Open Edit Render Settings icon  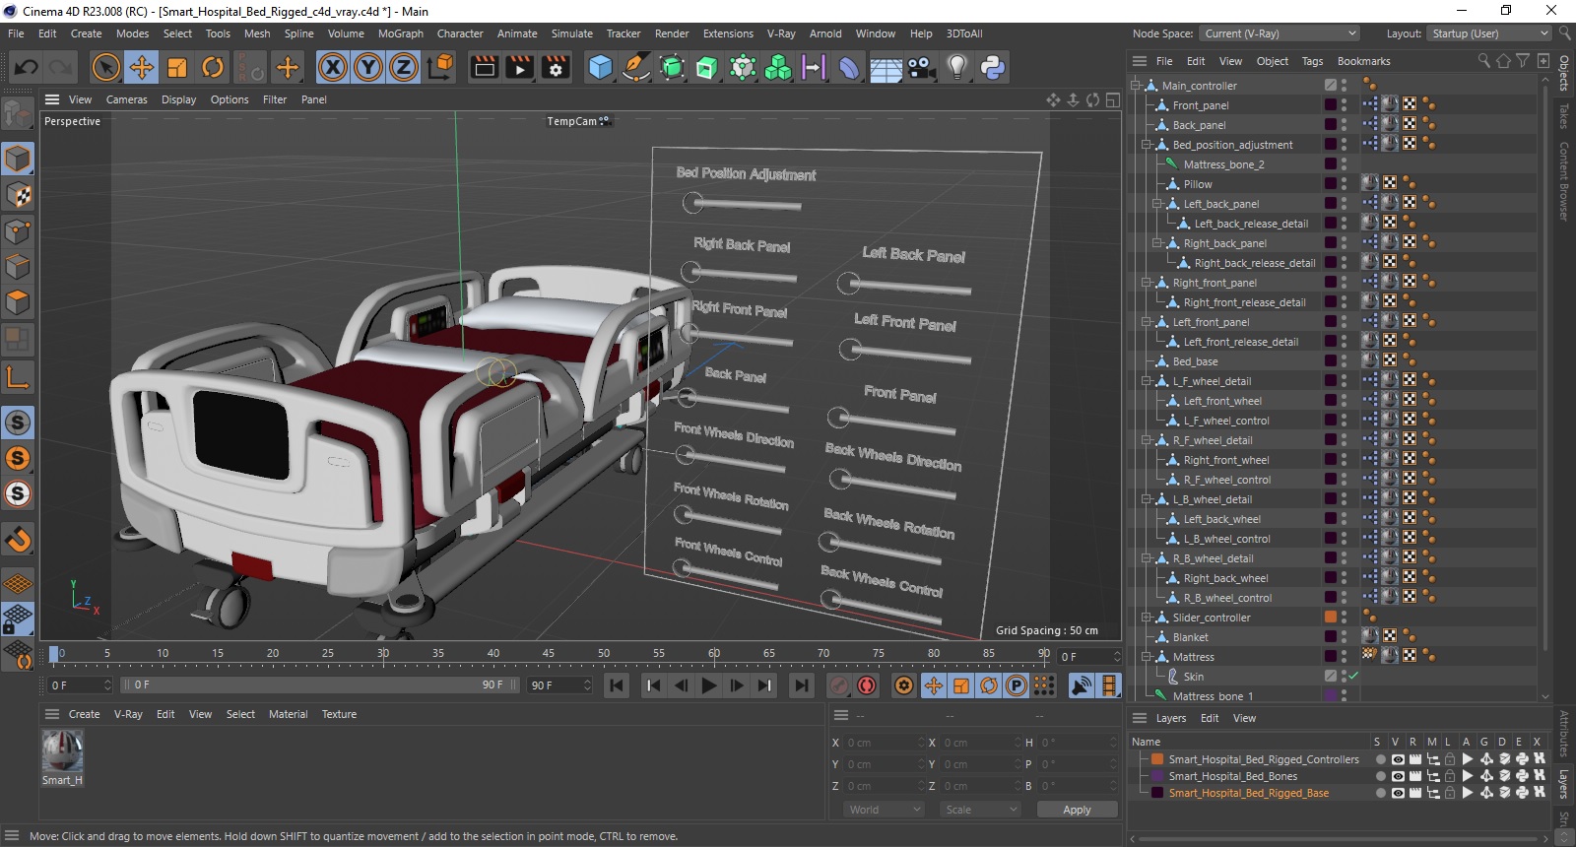pyautogui.click(x=556, y=67)
